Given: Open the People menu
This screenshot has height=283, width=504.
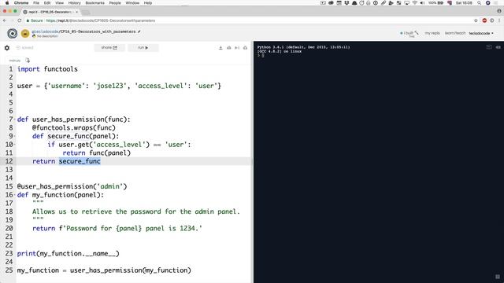Looking at the screenshot, I should pyautogui.click(x=115, y=3).
